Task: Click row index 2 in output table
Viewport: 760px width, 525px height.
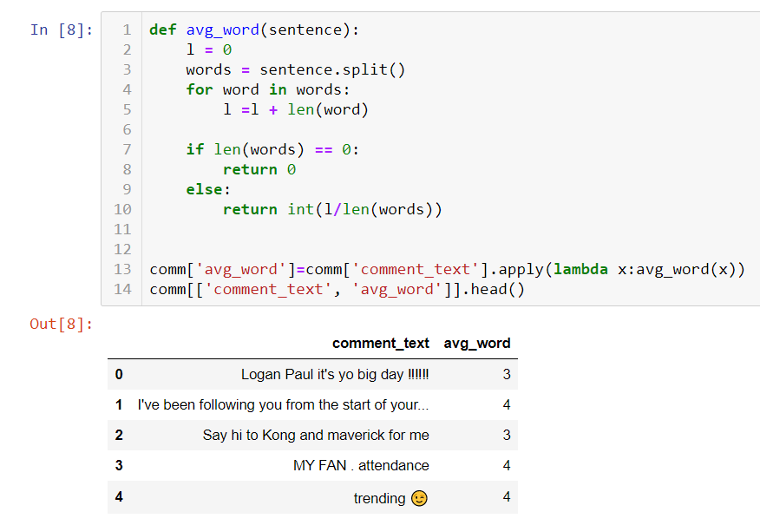Action: [x=119, y=435]
